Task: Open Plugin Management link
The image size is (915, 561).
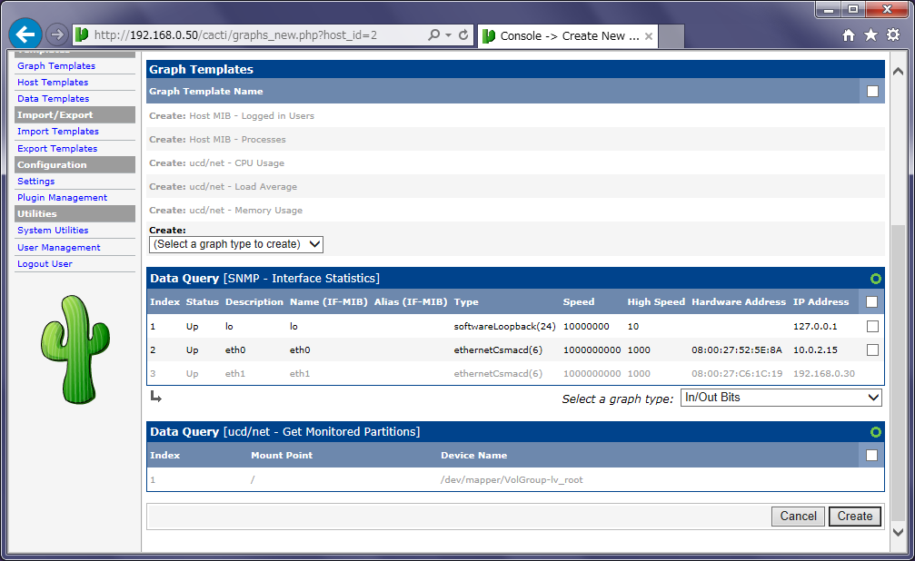Action: 62,198
